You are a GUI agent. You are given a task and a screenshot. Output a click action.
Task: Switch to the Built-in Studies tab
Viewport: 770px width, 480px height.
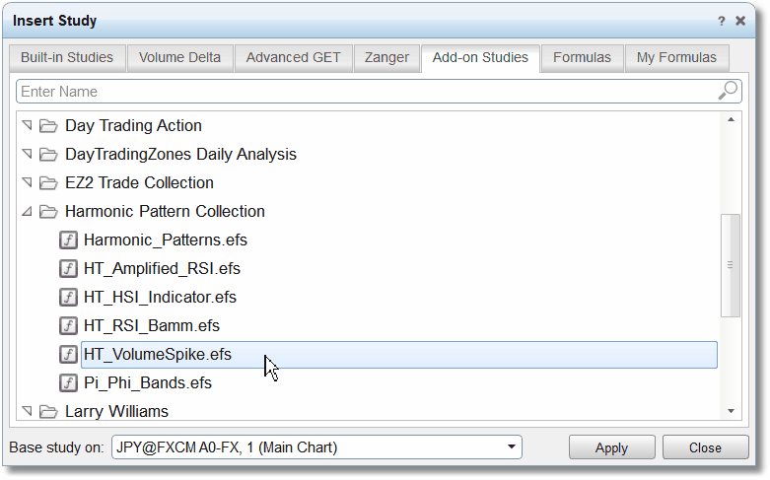point(67,57)
